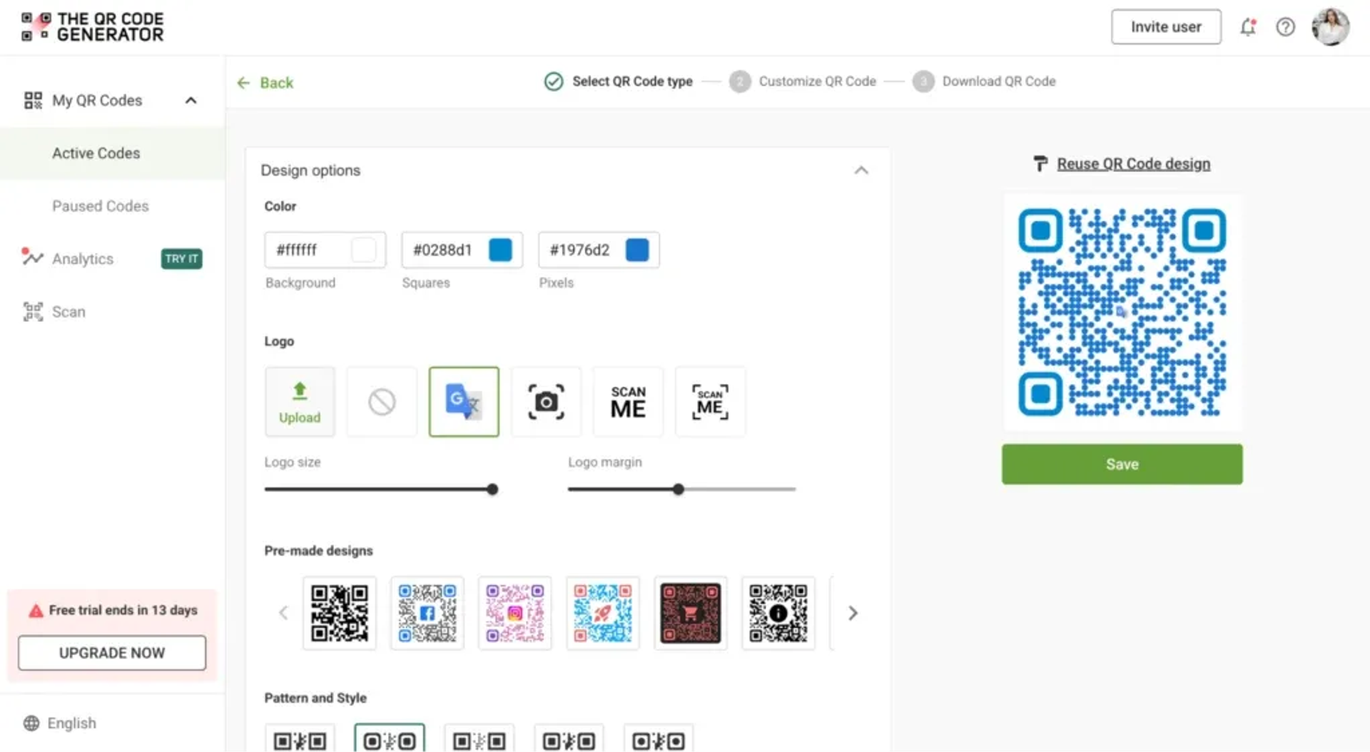Collapse the Design options panel
The image size is (1370, 752).
click(861, 171)
